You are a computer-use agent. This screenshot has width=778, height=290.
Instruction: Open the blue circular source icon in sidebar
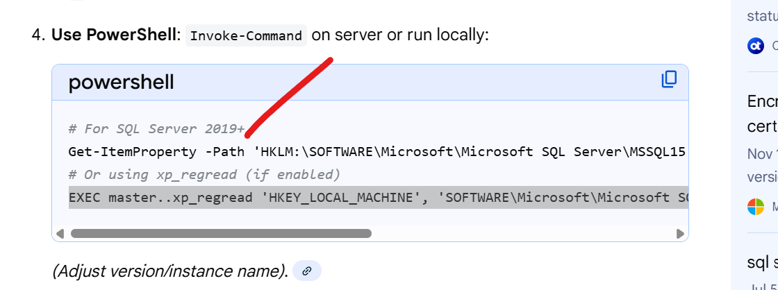click(x=756, y=46)
